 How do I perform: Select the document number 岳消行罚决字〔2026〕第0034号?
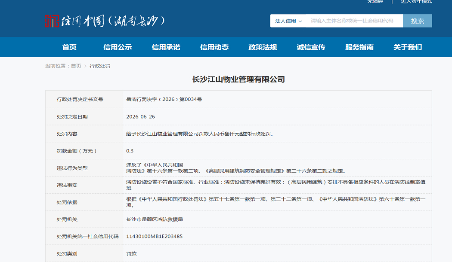pos(164,99)
